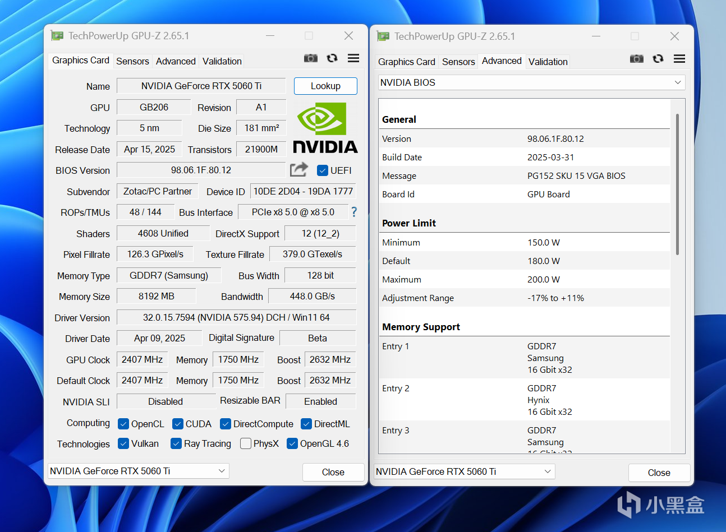This screenshot has height=532, width=726.
Task: Click the Release Date field Apr 15, 2025
Action: tap(149, 149)
